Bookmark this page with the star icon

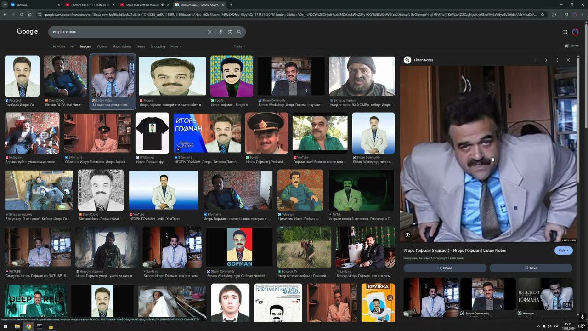tap(543, 14)
